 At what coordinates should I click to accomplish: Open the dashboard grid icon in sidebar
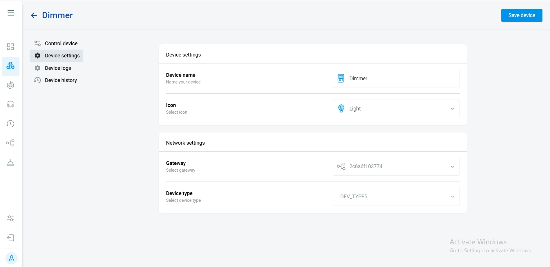tap(10, 47)
